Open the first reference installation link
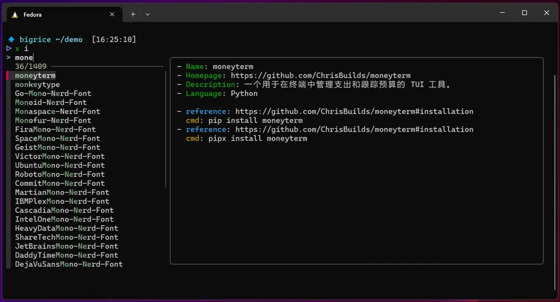560x302 pixels. pyautogui.click(x=354, y=112)
